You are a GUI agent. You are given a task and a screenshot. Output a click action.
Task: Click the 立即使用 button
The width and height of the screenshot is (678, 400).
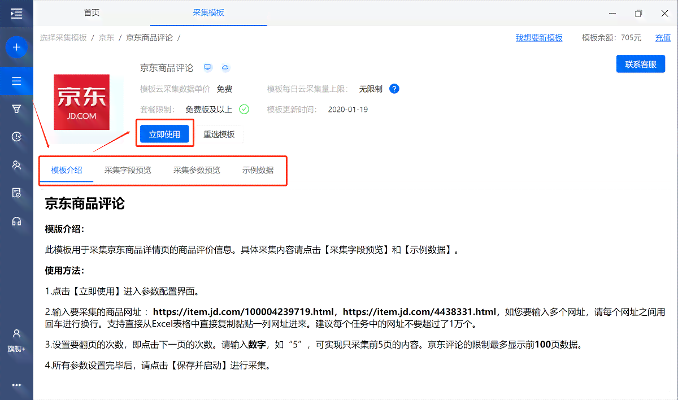[164, 134]
